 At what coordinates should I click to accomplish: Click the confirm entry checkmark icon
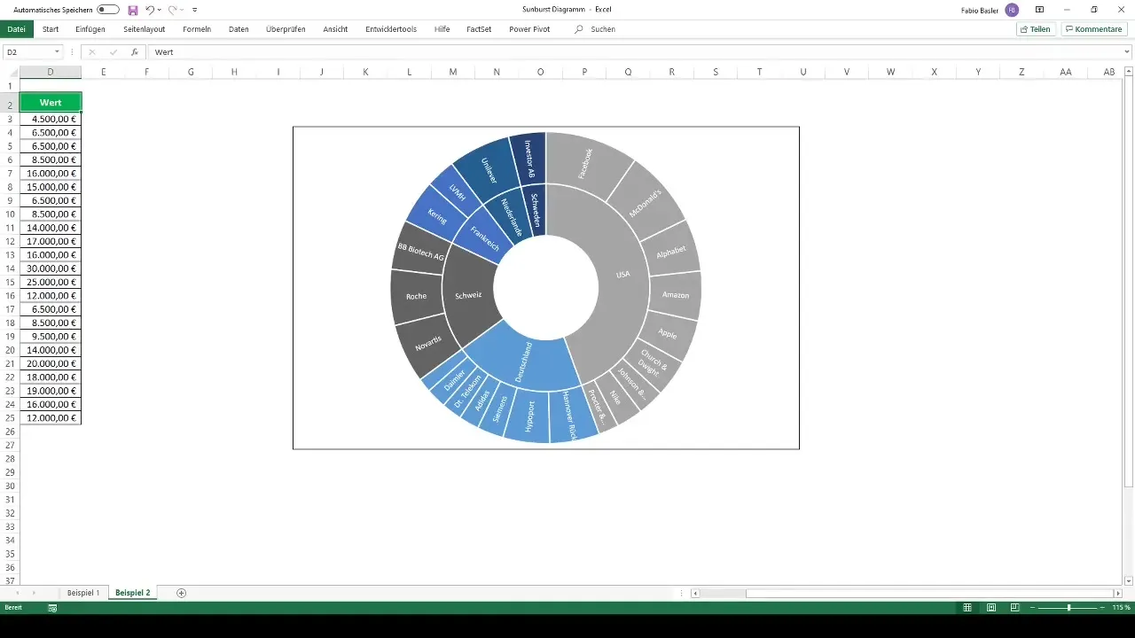click(113, 52)
